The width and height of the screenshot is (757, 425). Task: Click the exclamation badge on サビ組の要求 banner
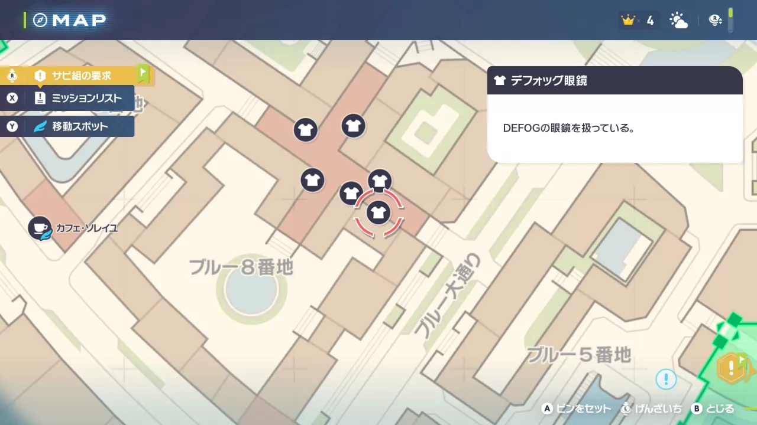pyautogui.click(x=39, y=76)
